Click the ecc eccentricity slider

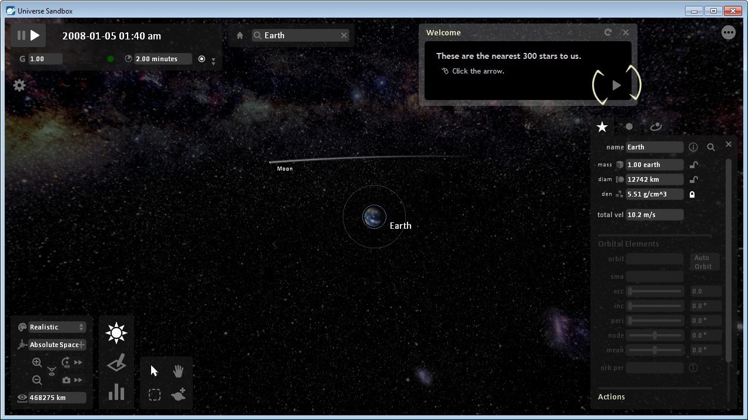coord(654,291)
